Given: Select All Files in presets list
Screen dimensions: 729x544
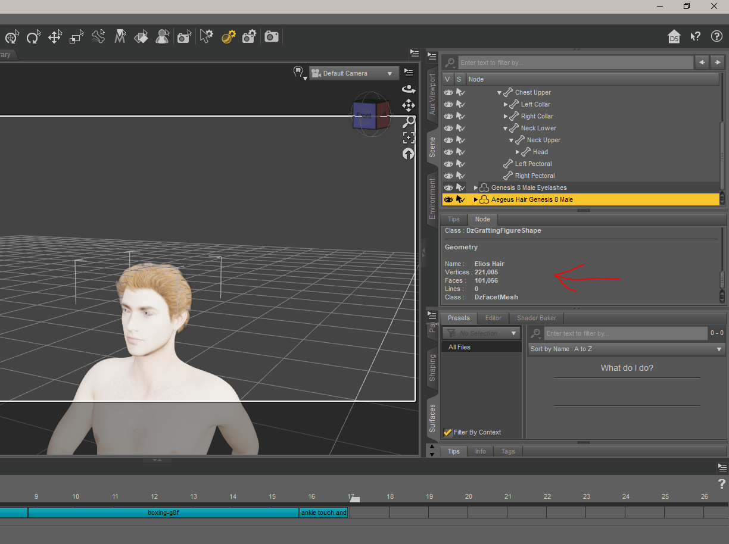Looking at the screenshot, I should 459,347.
